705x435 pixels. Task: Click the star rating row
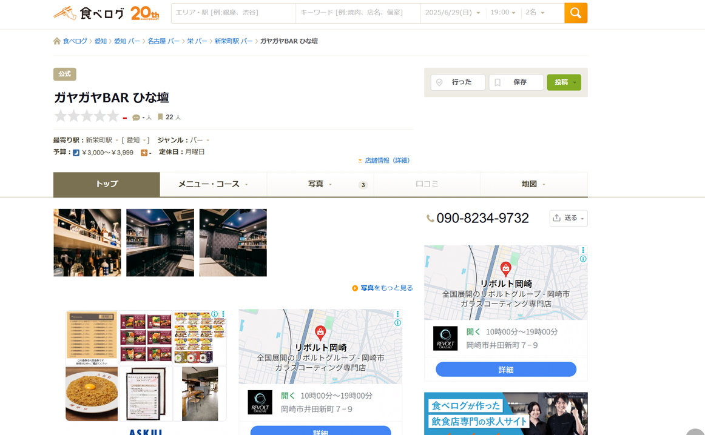[87, 117]
